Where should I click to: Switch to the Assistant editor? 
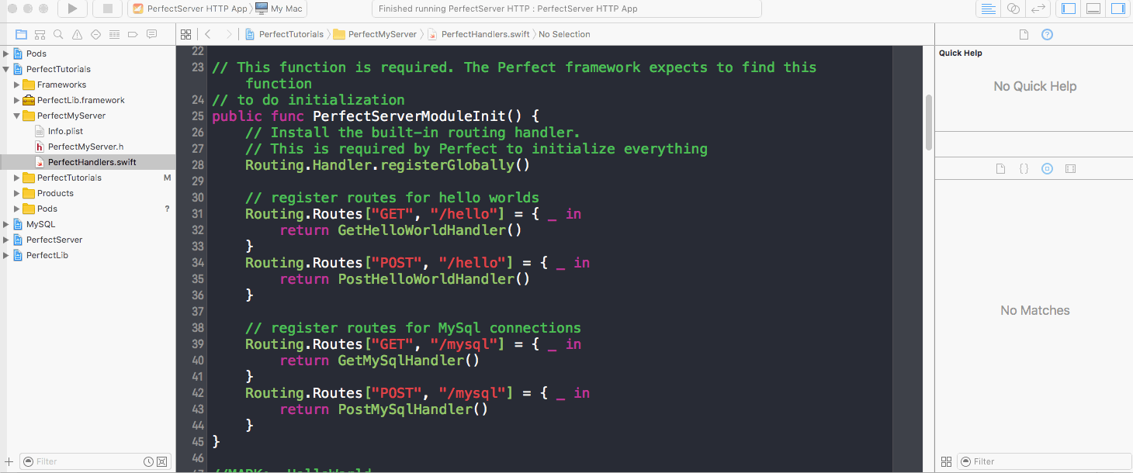1013,9
